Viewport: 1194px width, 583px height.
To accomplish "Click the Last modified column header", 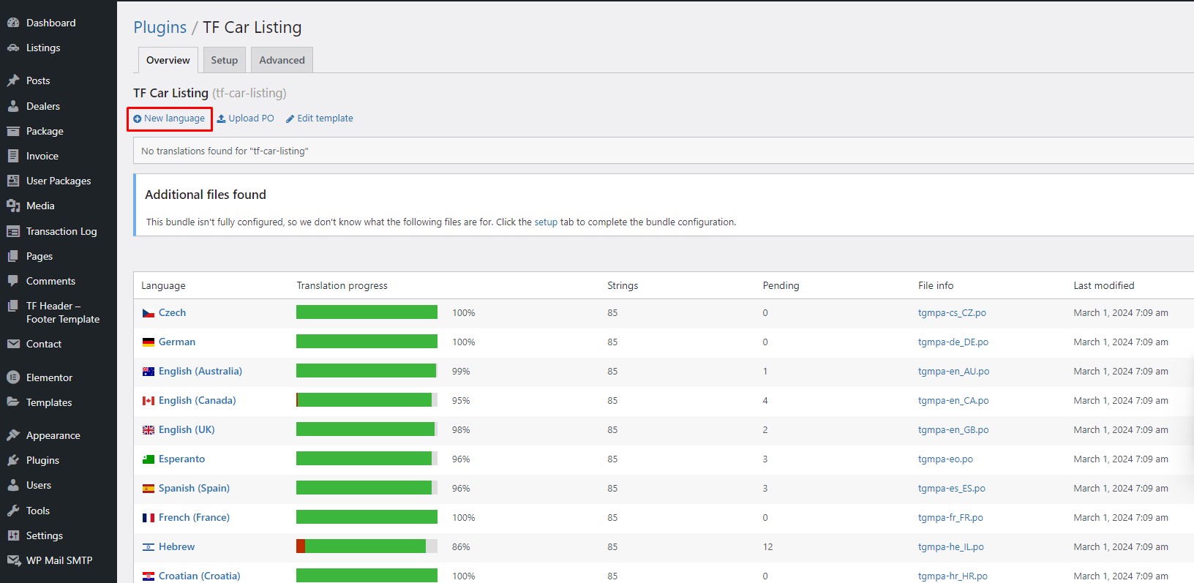I will point(1104,285).
